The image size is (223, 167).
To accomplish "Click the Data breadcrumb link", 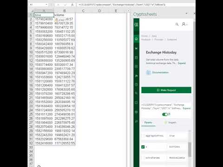I will (154, 36).
